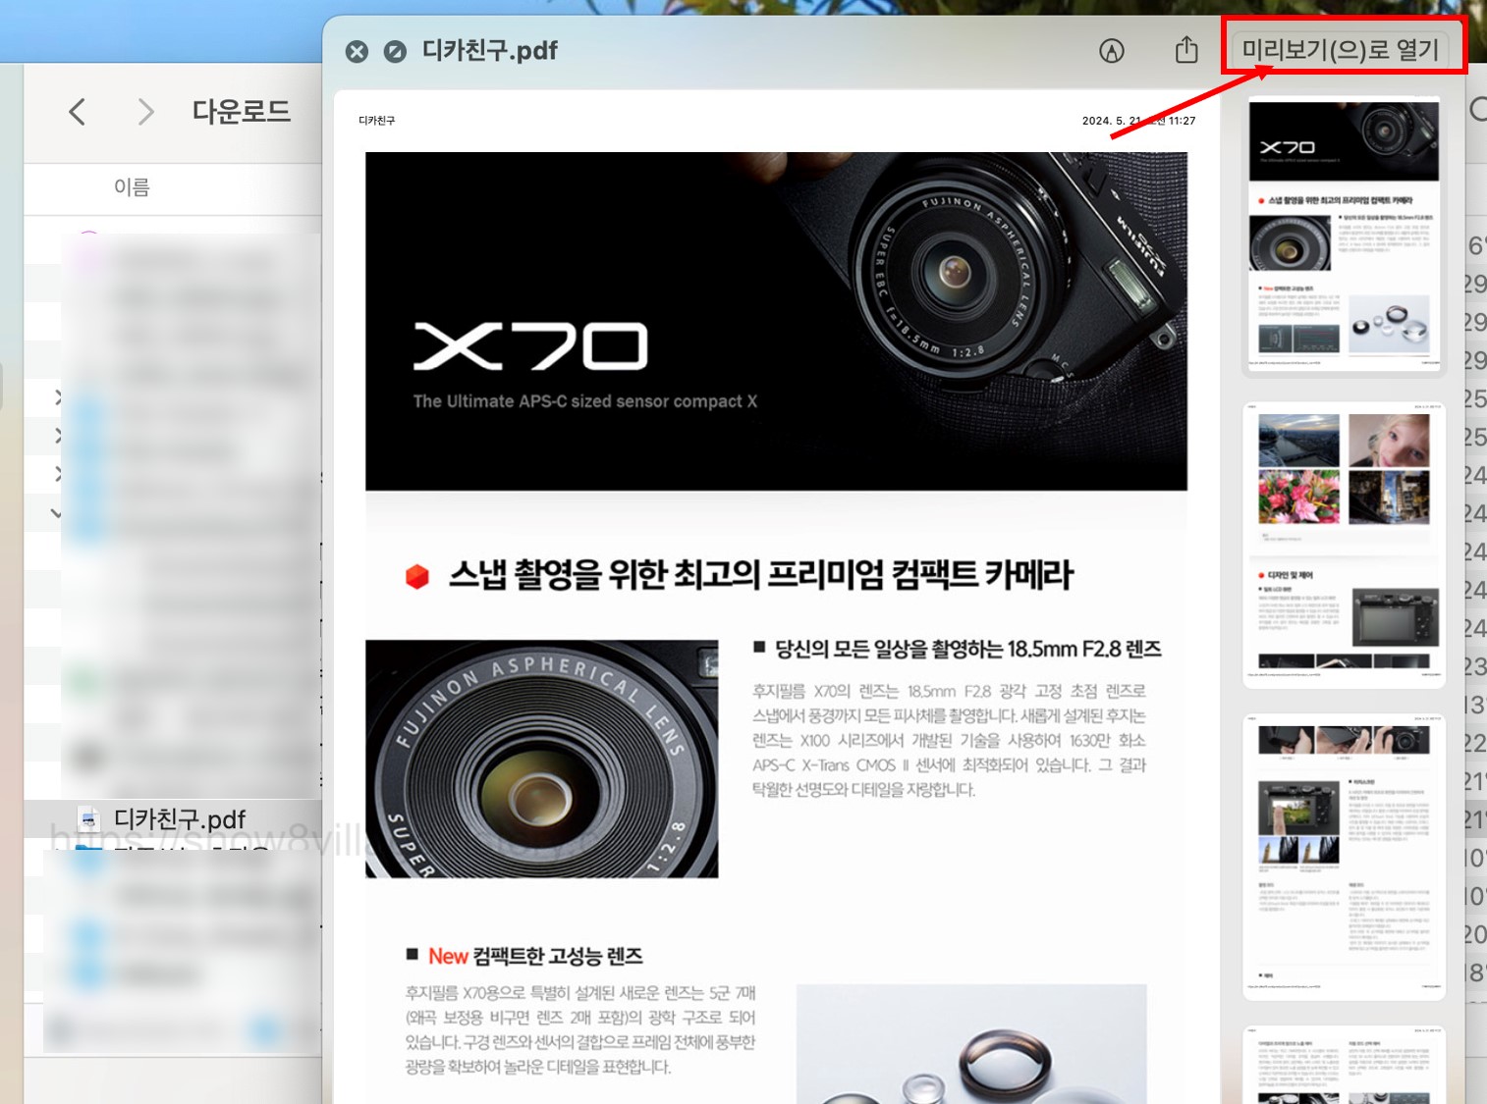The image size is (1487, 1104).
Task: Click the full screen icon beside 디카친구.pdf title
Action: click(x=395, y=51)
